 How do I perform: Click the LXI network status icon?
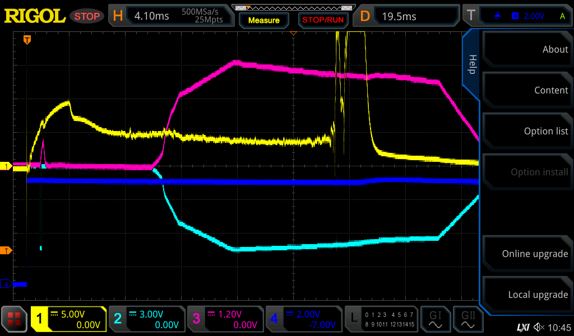tap(522, 327)
